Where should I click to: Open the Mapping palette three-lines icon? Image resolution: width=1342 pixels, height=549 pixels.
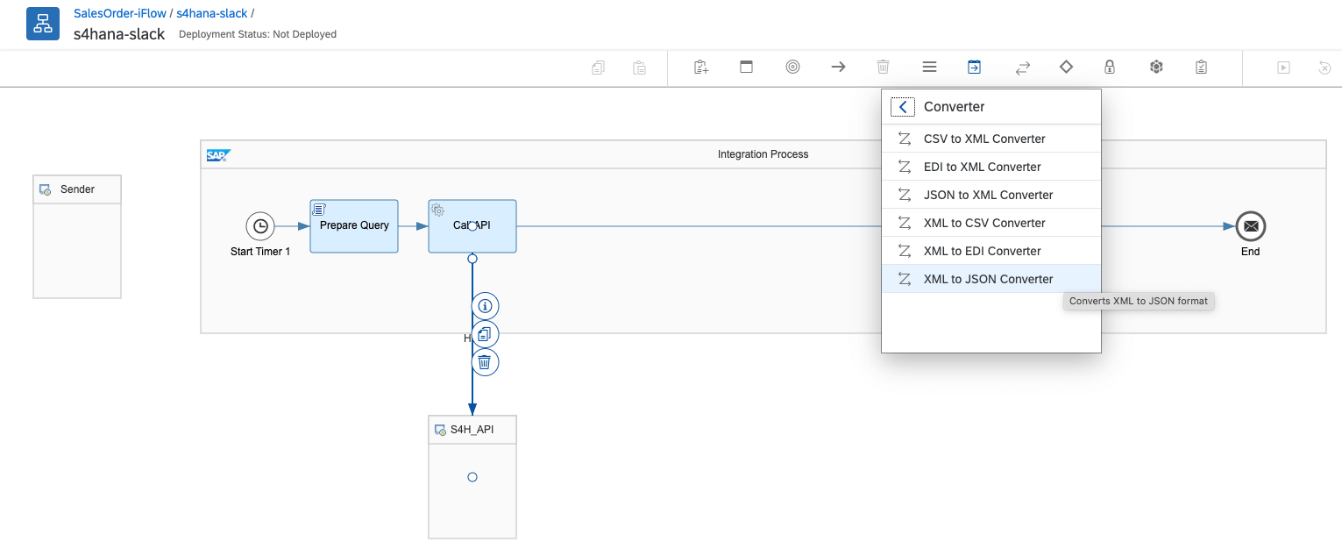click(929, 67)
